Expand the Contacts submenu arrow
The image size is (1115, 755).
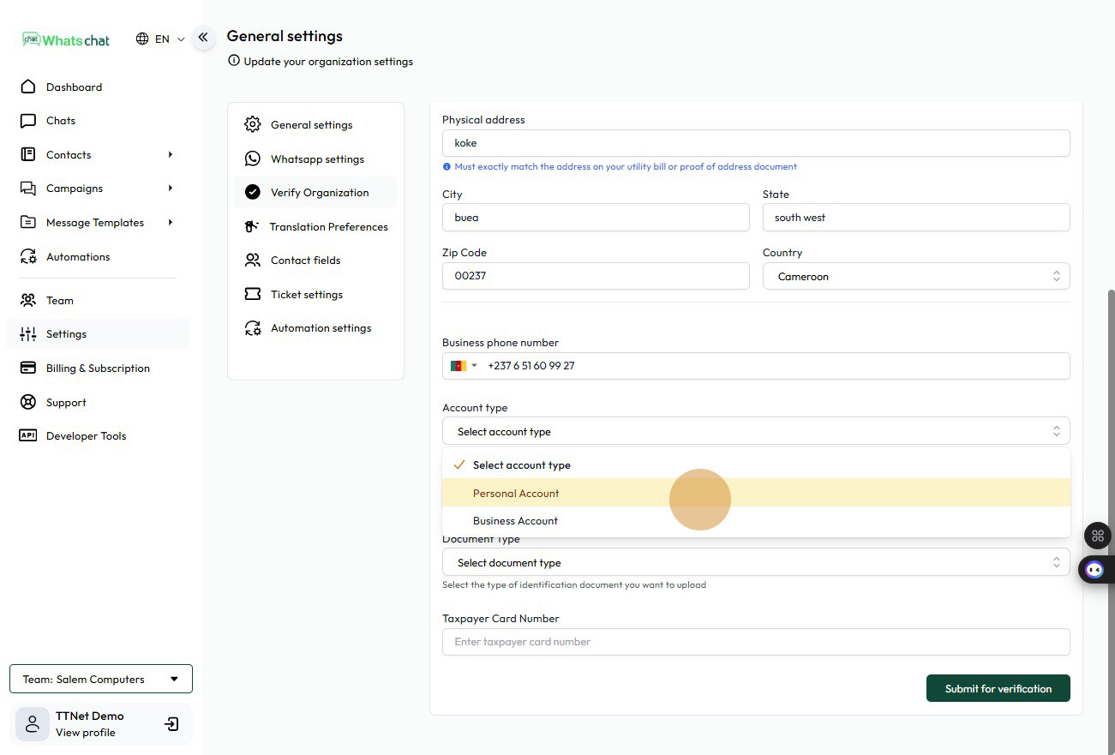point(171,155)
